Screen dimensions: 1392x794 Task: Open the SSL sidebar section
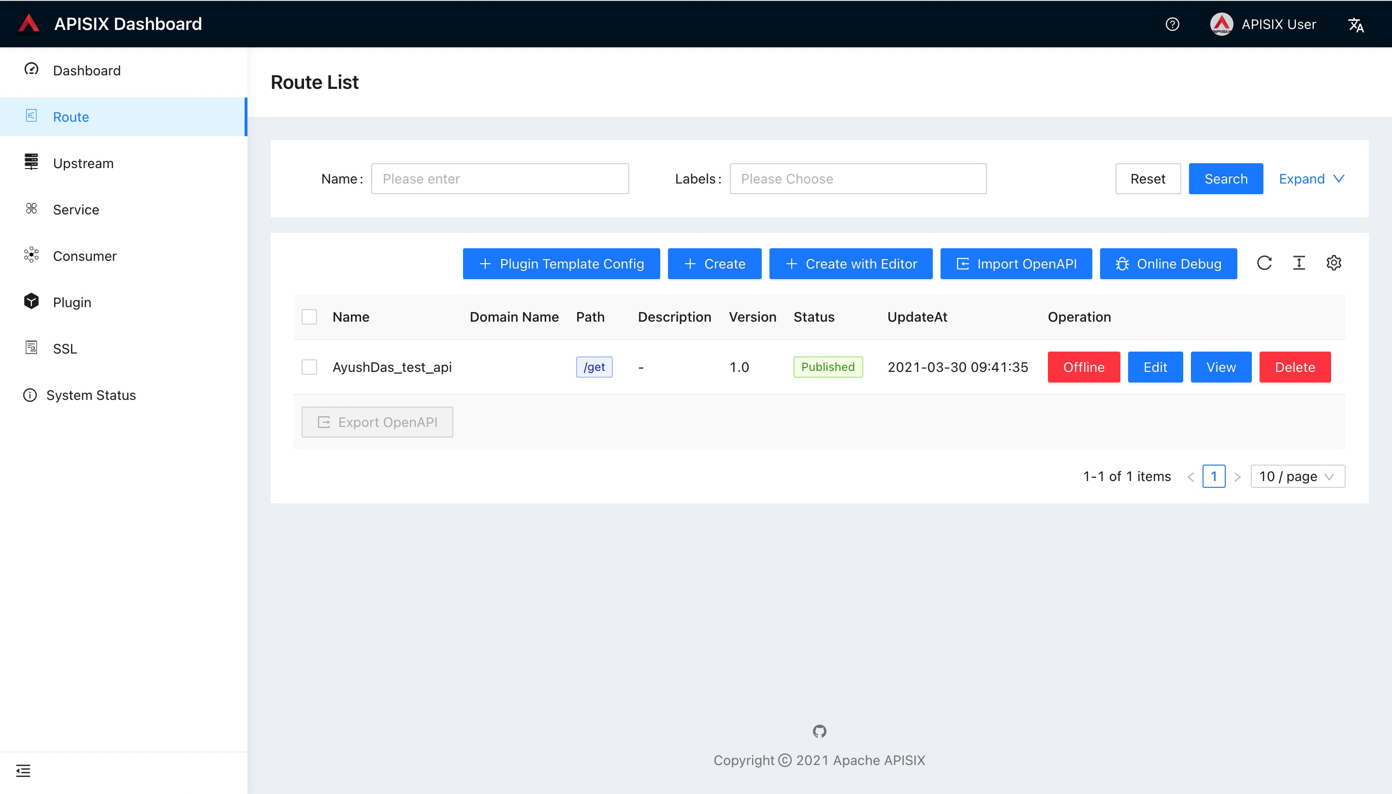tap(64, 348)
